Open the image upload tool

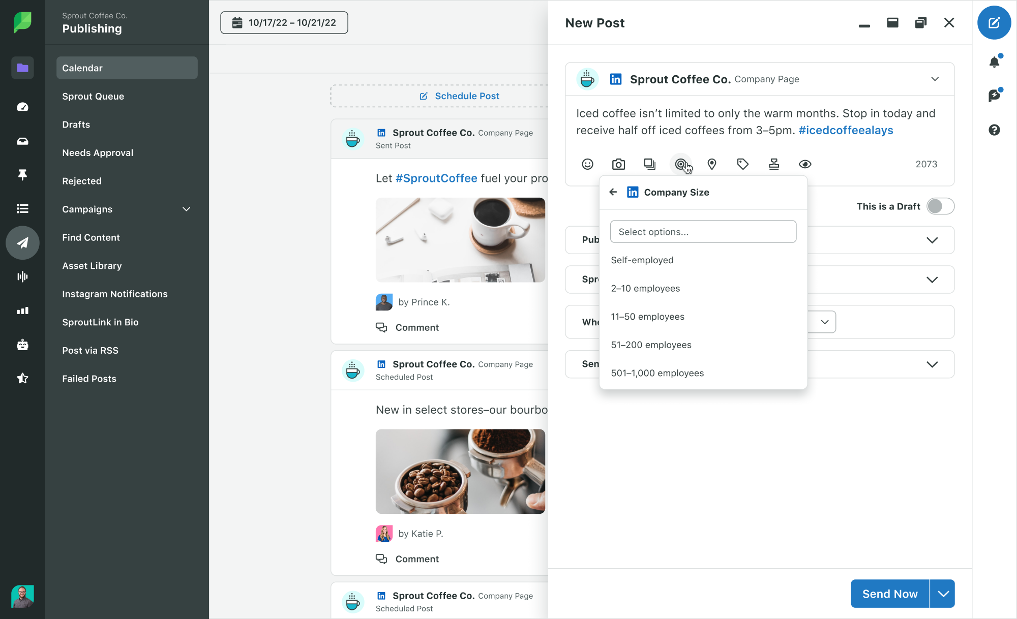pyautogui.click(x=619, y=163)
